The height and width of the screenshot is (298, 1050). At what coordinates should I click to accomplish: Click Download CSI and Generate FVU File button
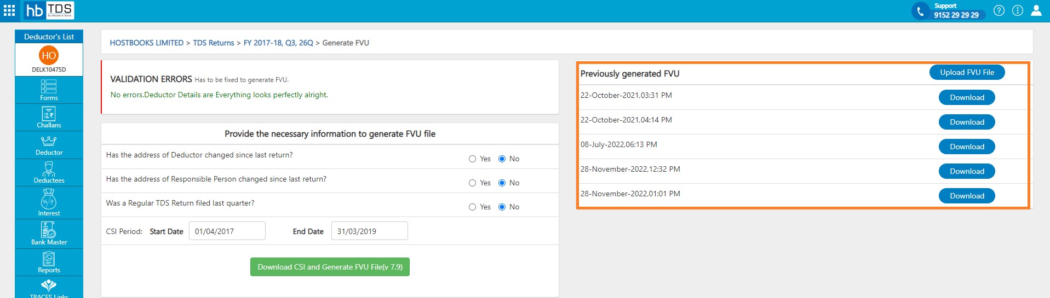330,267
